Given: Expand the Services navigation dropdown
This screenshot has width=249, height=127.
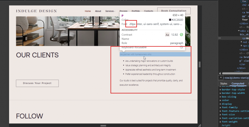Looking at the screenshot, I should coord(110,11).
